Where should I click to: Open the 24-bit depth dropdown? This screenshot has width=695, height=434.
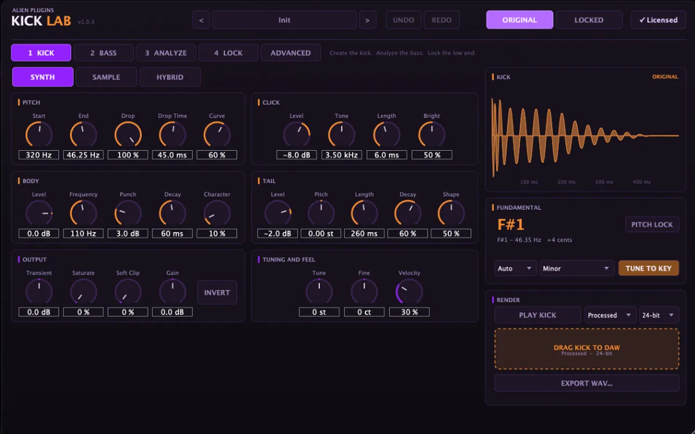coord(659,315)
